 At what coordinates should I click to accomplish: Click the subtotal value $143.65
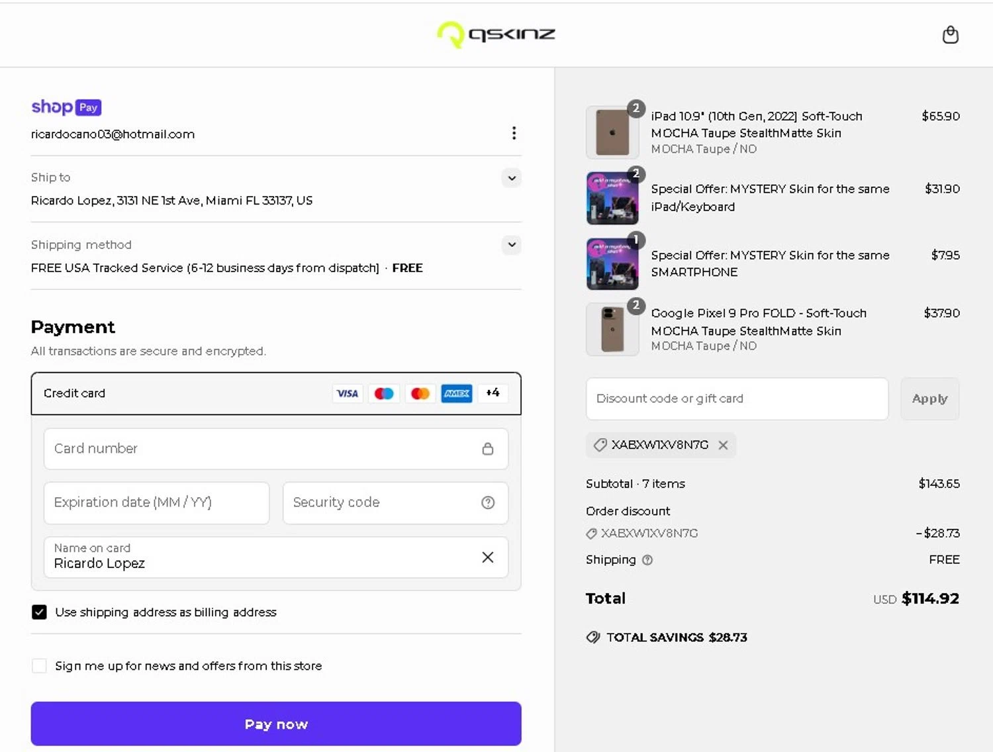[x=939, y=484]
